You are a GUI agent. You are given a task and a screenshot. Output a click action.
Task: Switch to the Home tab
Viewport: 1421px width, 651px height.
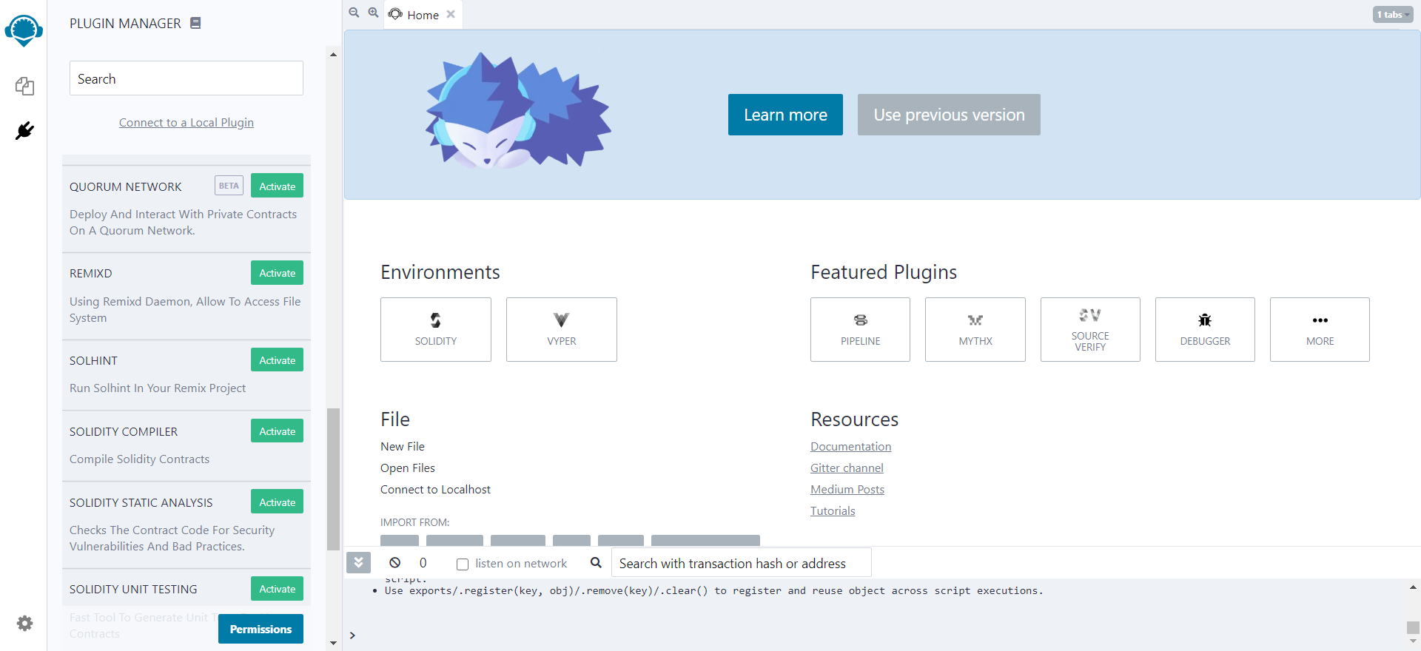coord(423,15)
